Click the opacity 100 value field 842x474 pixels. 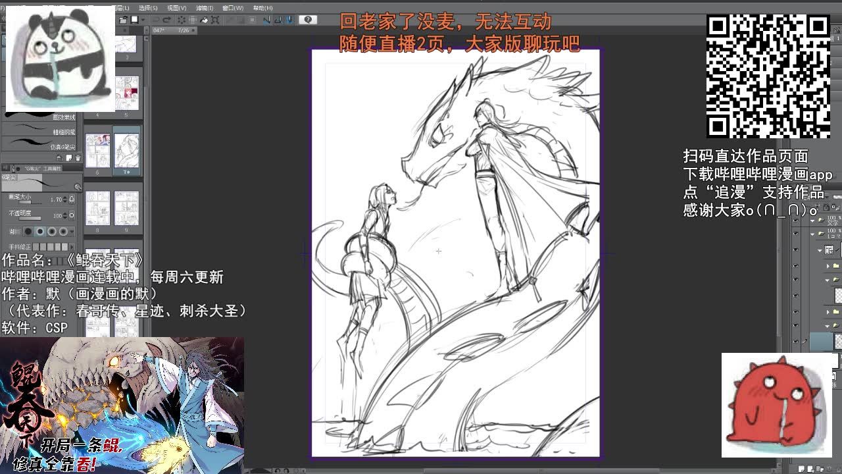(58, 216)
